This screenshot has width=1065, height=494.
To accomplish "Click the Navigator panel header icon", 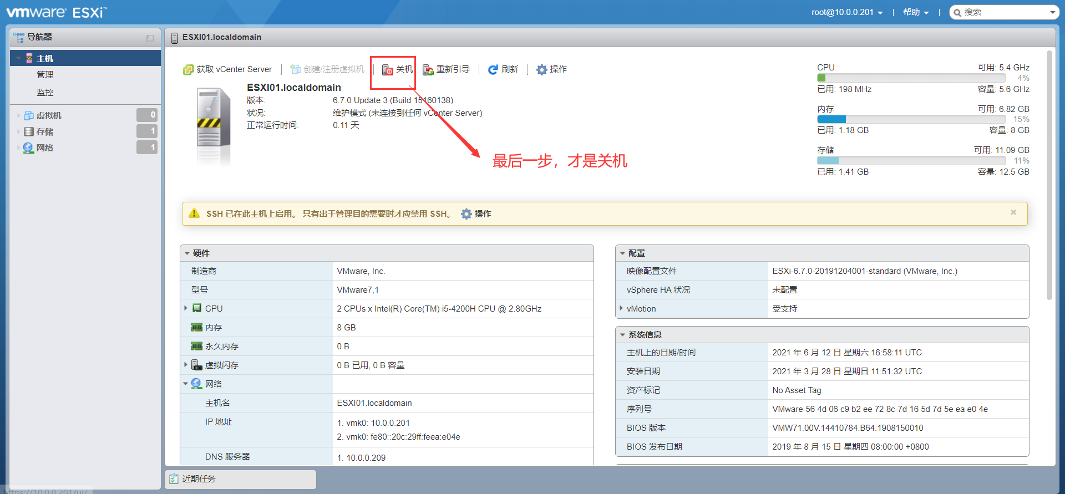I will (19, 37).
